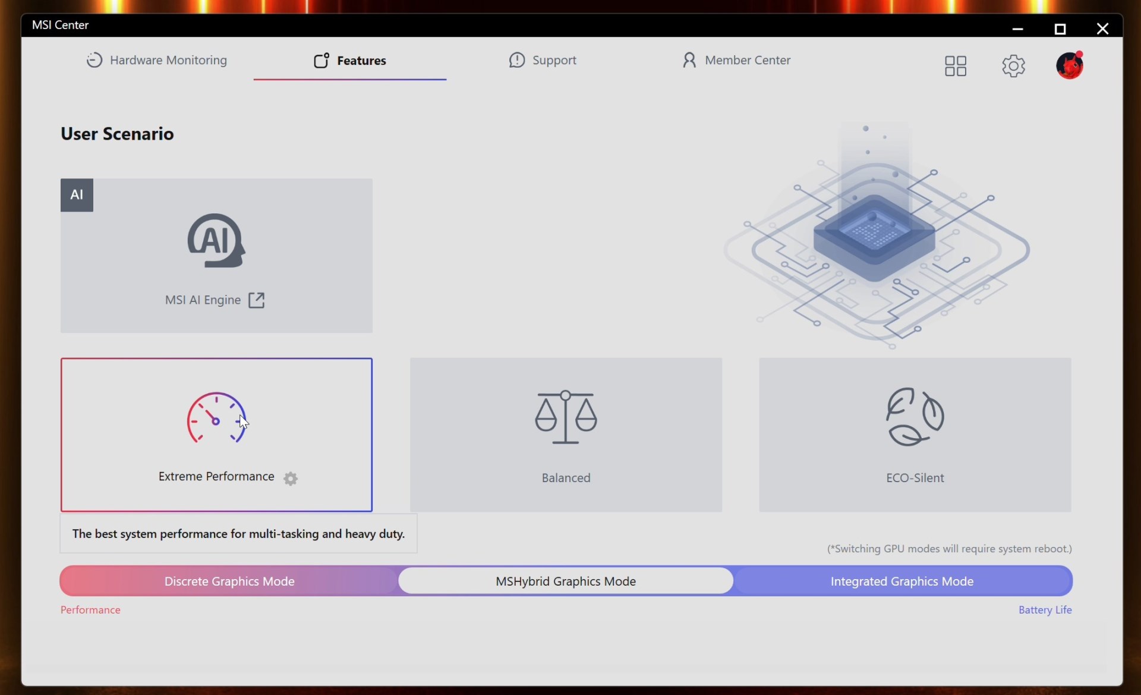1141x695 pixels.
Task: Select the Features tab
Action: [x=350, y=61]
